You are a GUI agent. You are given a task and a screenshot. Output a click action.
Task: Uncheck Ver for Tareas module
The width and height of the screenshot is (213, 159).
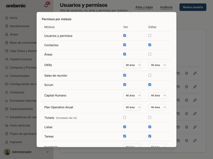pyautogui.click(x=125, y=136)
